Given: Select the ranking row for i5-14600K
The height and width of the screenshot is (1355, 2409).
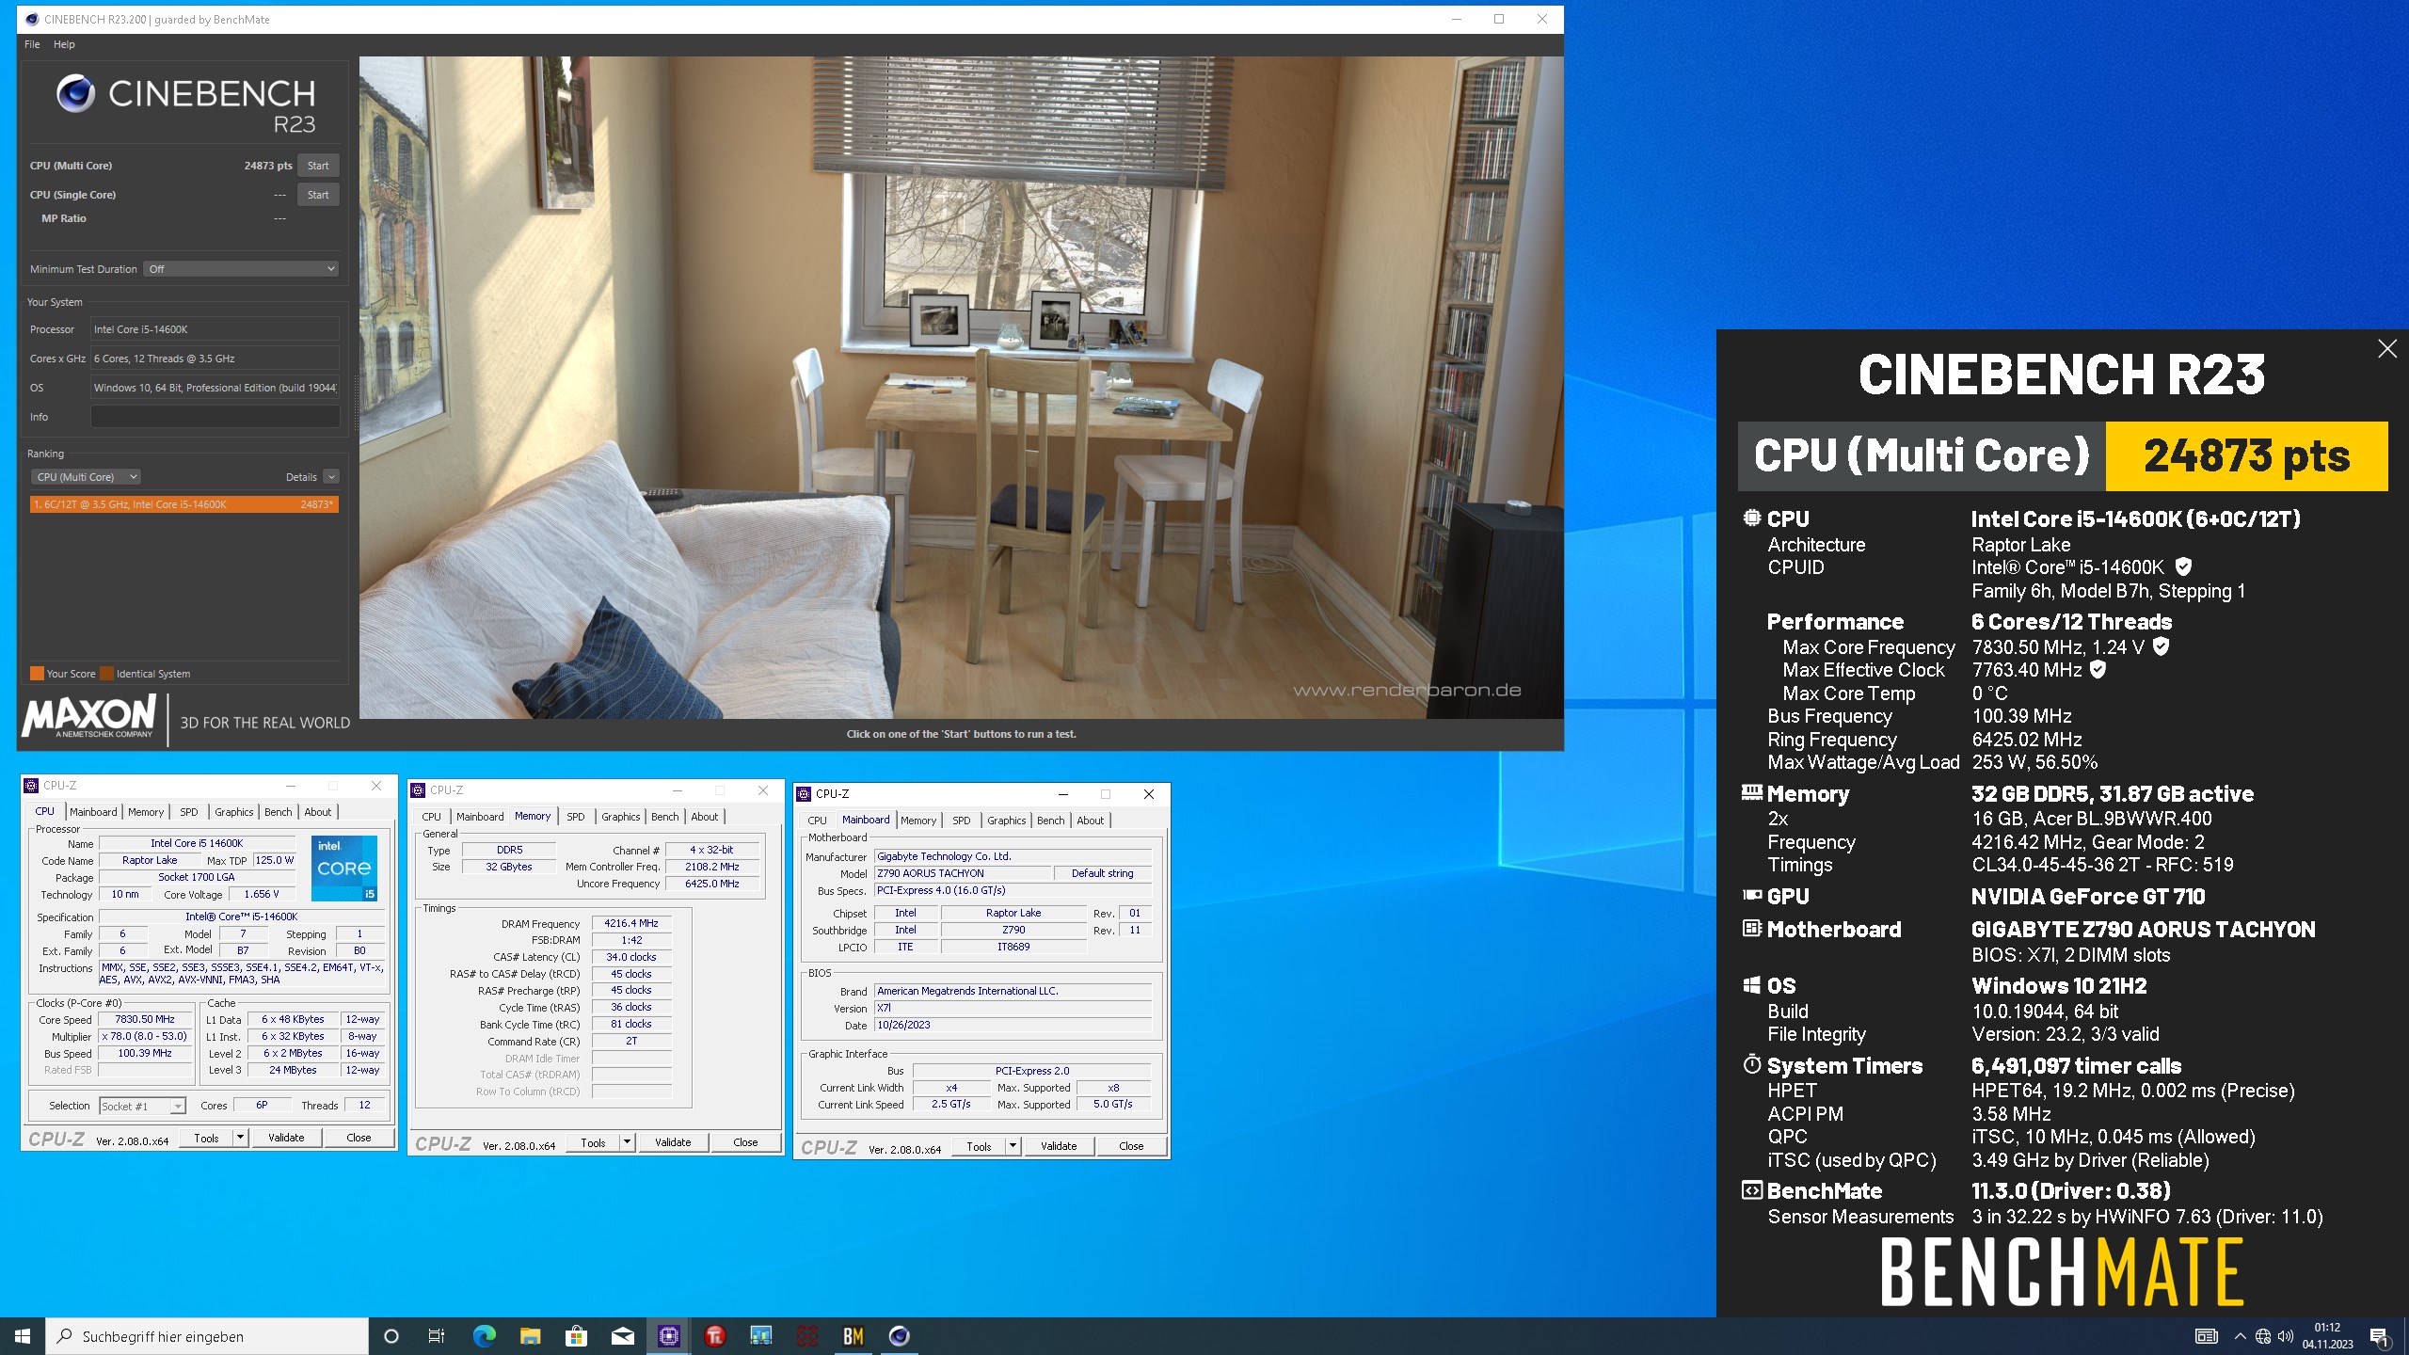Looking at the screenshot, I should (183, 504).
